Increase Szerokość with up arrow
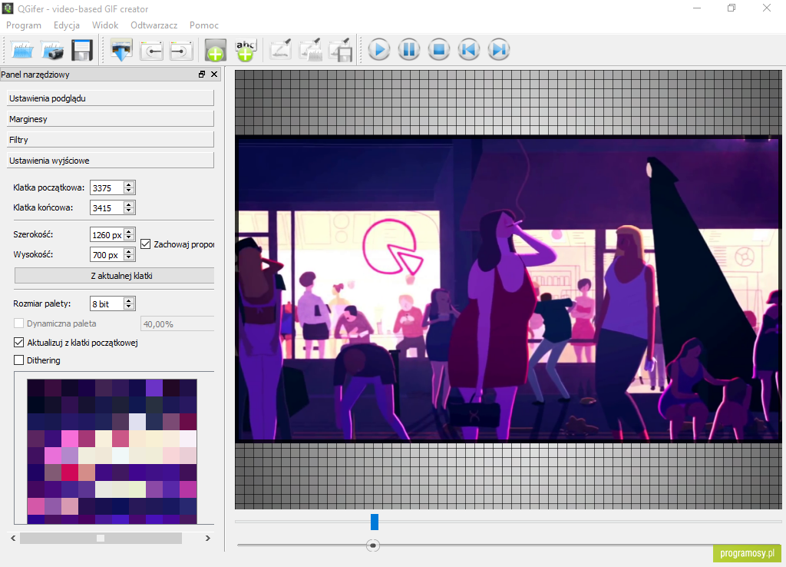Screen dimensions: 786x567 (x=129, y=231)
